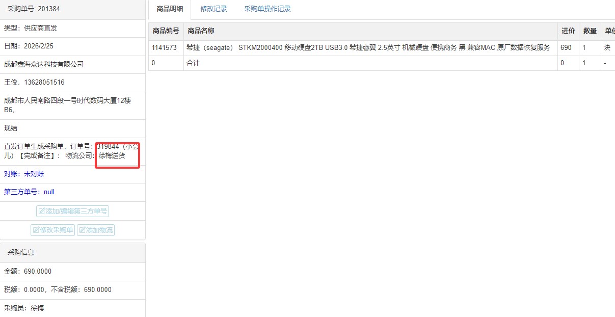Screen dimensions: 615x317
Task: Click the 合计 total row label
Action: pos(193,63)
